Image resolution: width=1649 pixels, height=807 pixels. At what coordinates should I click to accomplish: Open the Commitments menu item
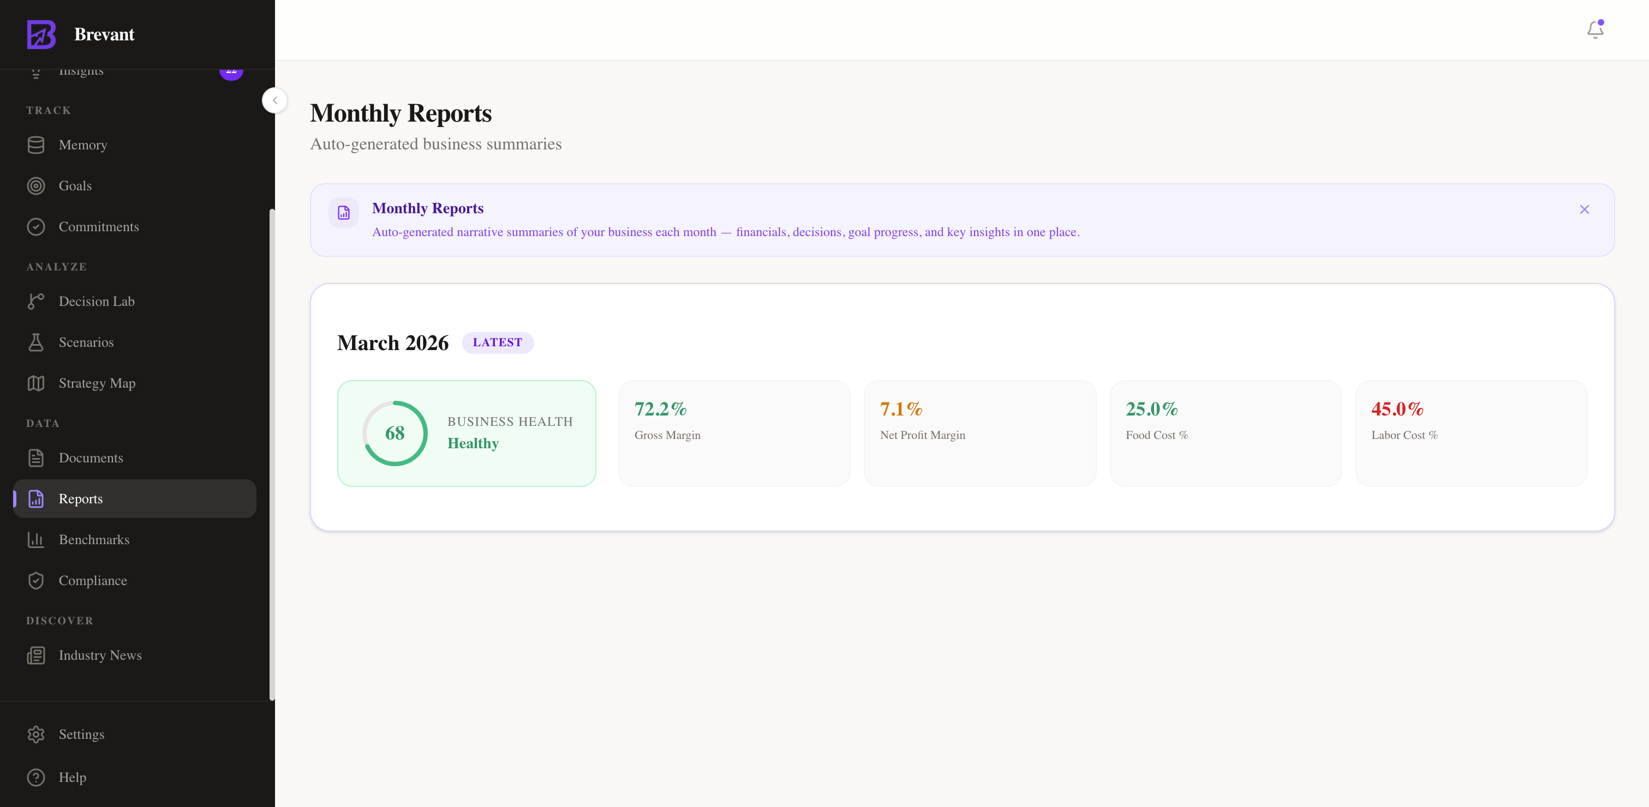(x=99, y=227)
